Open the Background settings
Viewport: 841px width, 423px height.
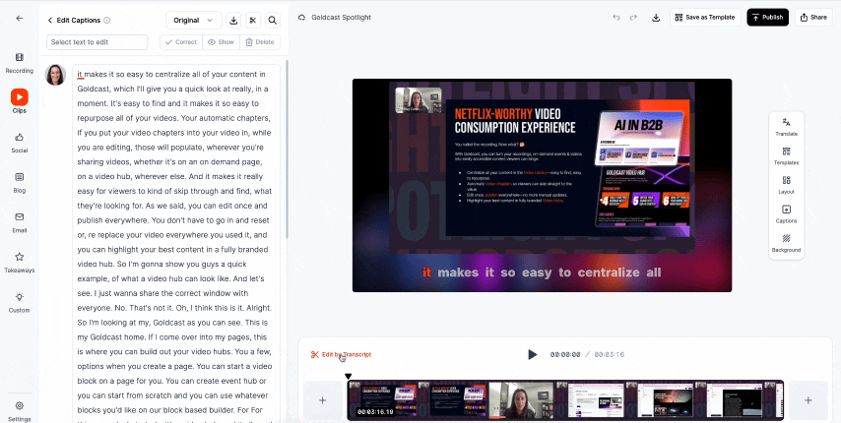tap(786, 243)
